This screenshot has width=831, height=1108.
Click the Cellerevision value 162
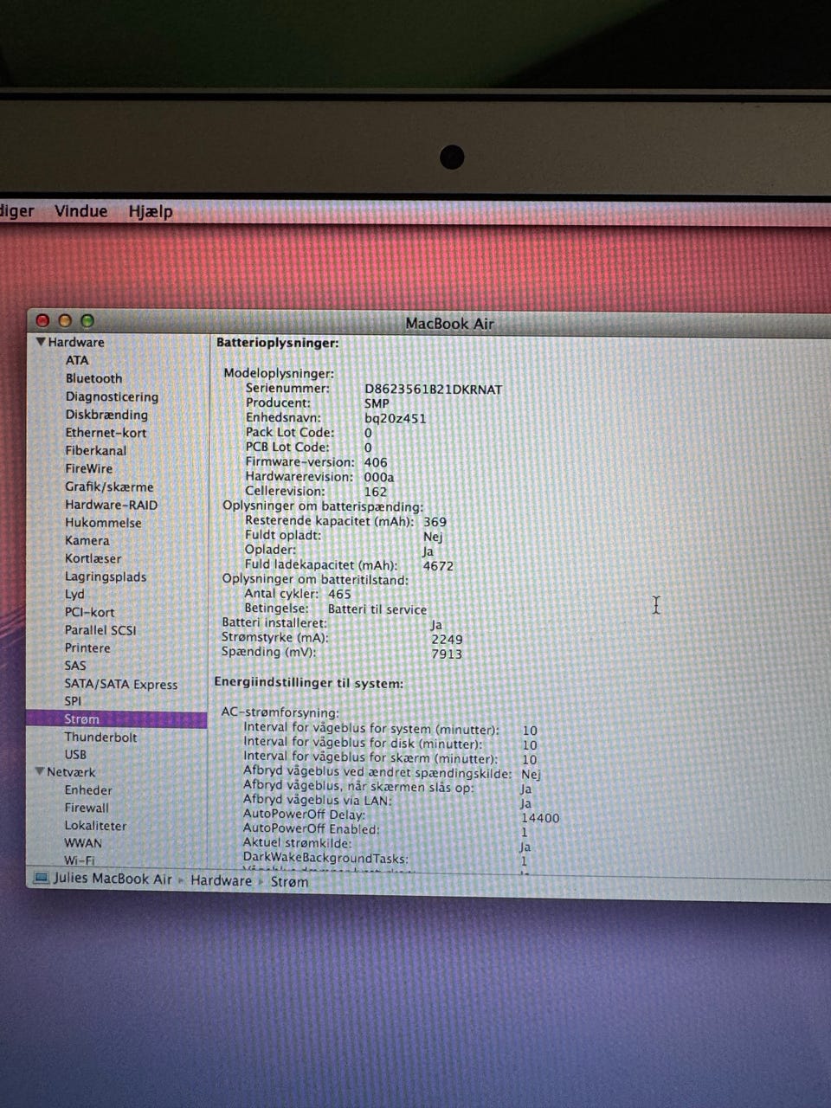(376, 492)
